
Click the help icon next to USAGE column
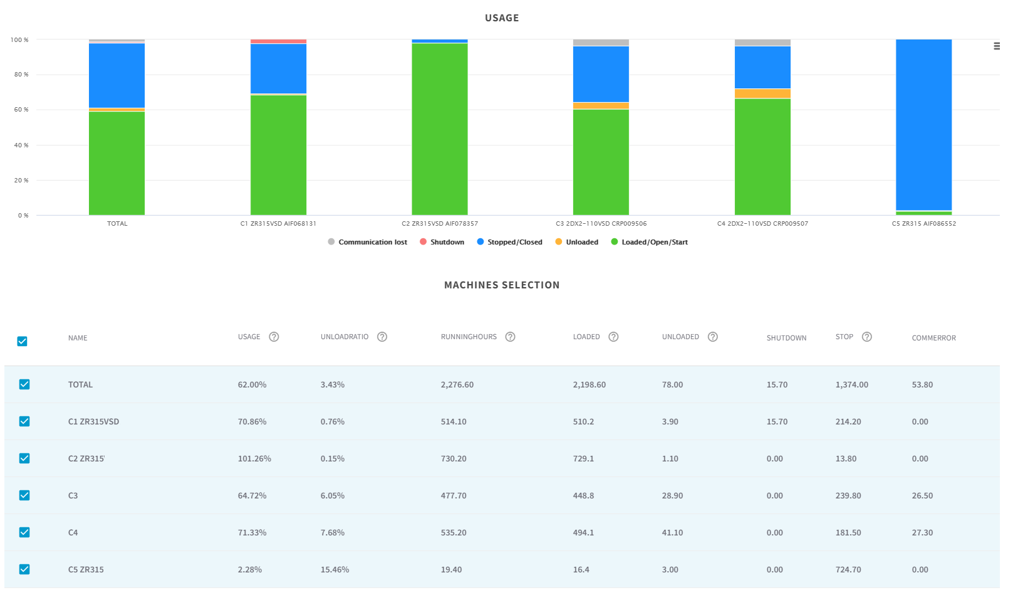(274, 337)
